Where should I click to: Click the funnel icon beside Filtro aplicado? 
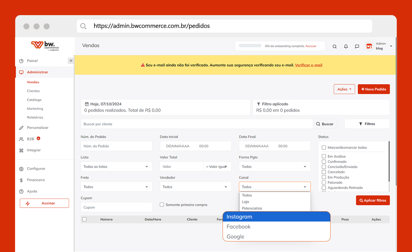[x=258, y=104]
